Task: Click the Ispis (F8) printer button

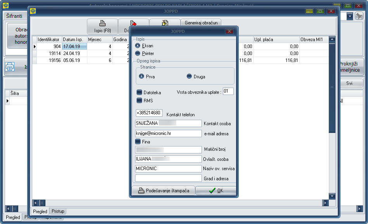Action: point(102,26)
